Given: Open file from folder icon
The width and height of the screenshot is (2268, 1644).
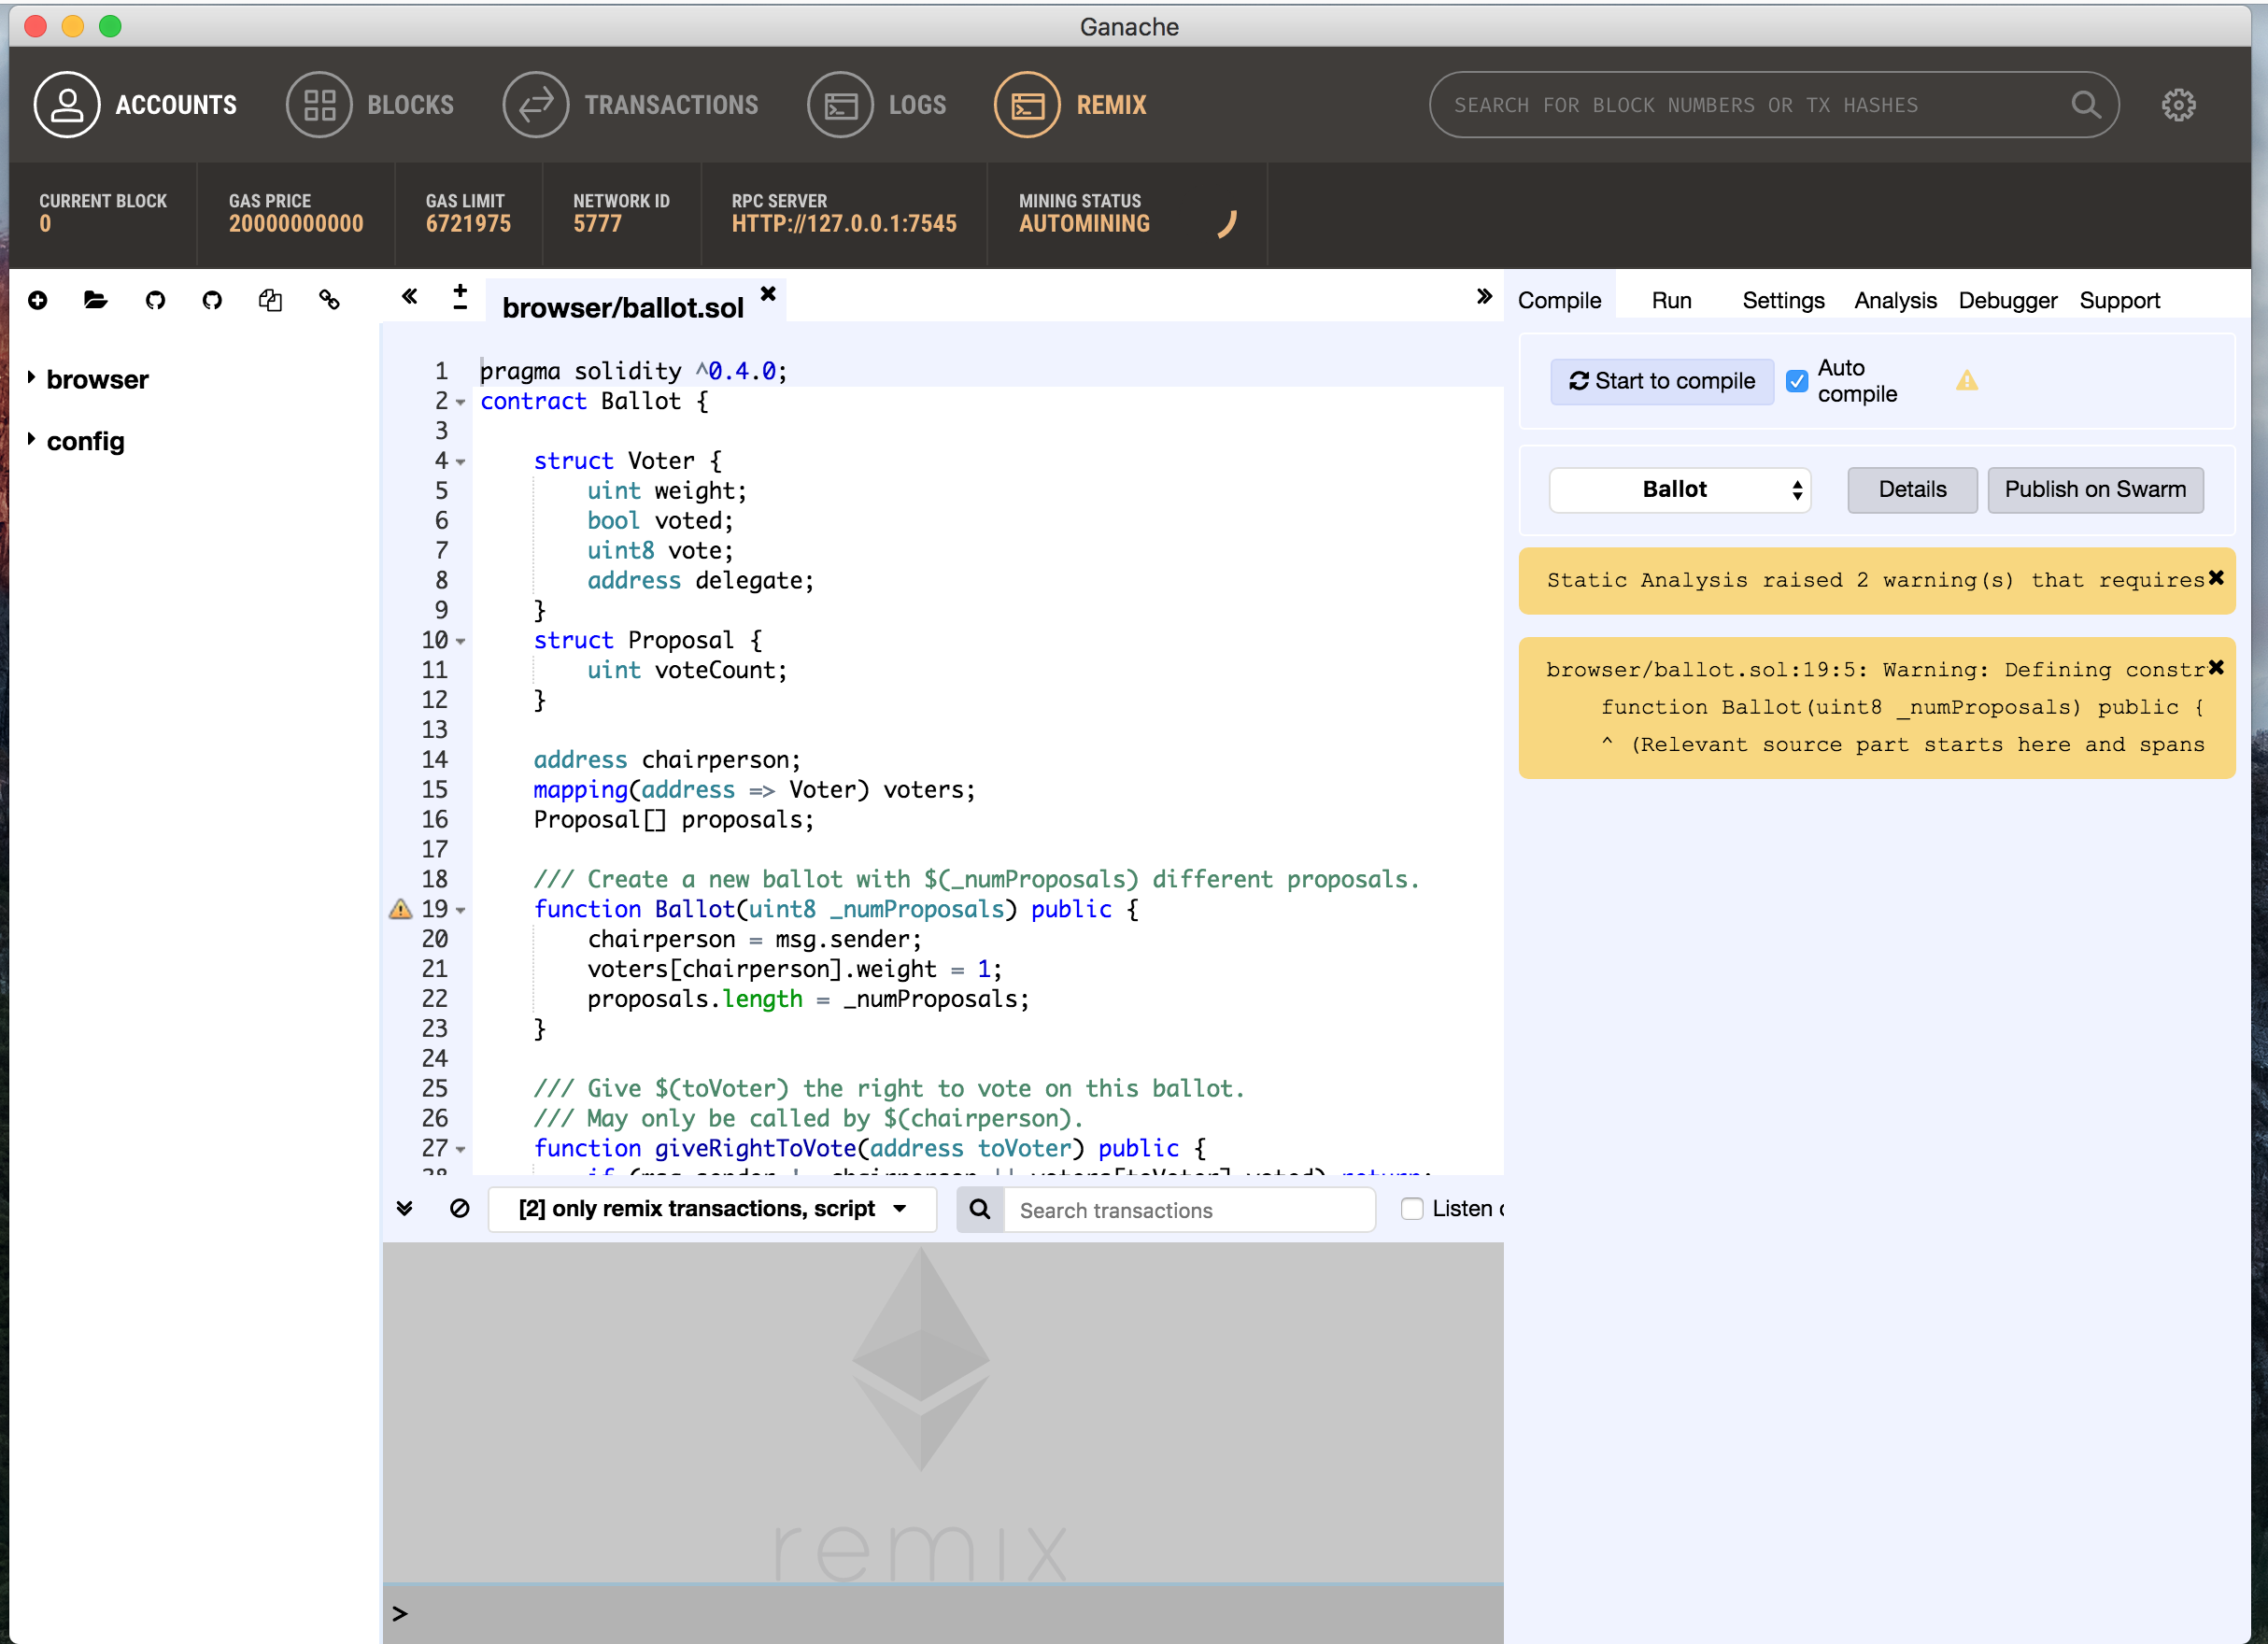Looking at the screenshot, I should [95, 300].
